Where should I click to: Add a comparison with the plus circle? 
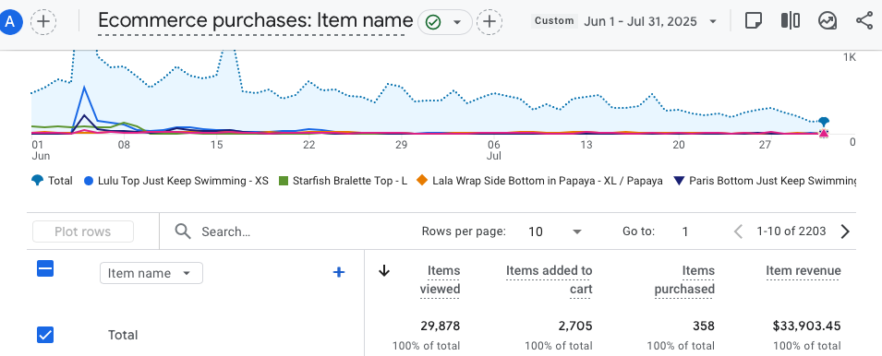coord(43,22)
